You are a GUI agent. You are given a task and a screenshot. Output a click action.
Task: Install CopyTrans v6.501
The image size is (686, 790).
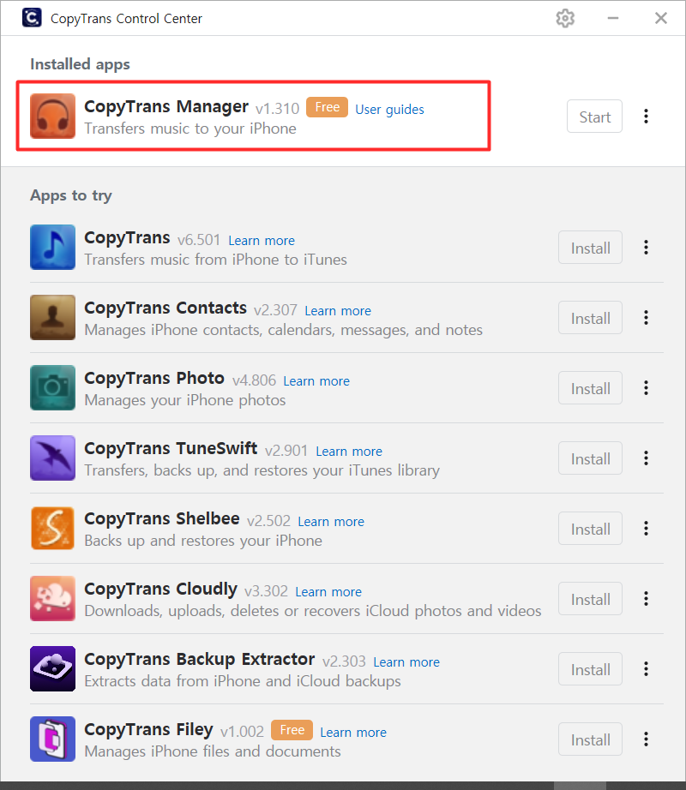click(x=590, y=248)
